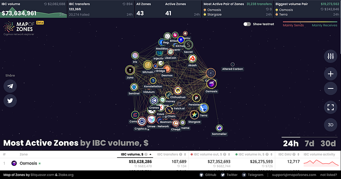Toggle the Show testnet switch
The width and height of the screenshot is (341, 179).
[x=247, y=24]
